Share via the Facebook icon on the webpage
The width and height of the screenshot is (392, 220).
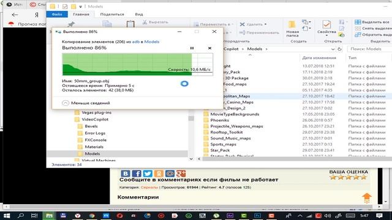click(x=137, y=174)
